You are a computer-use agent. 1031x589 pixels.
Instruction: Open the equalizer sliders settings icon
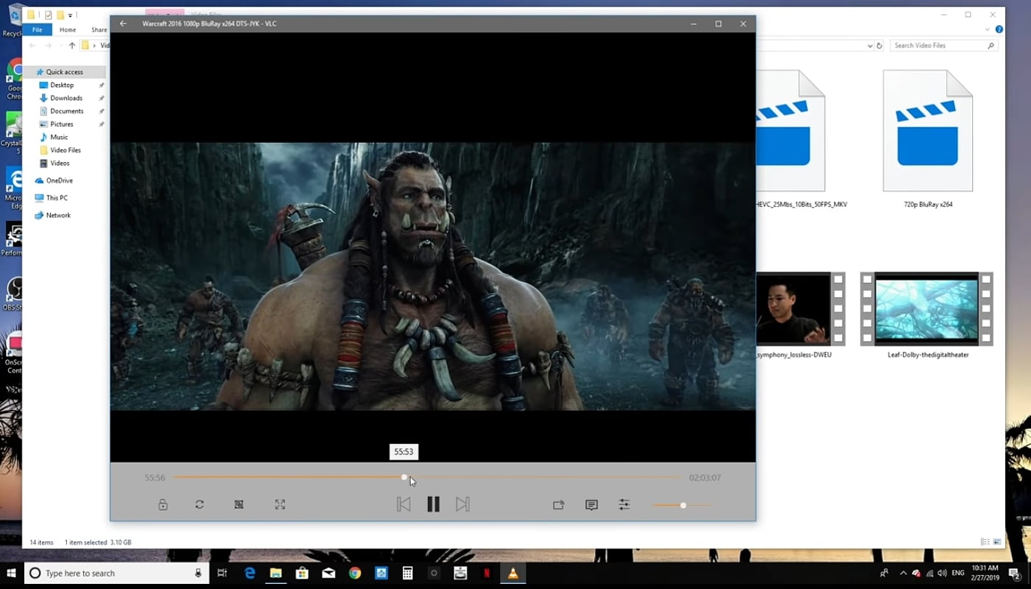(624, 504)
